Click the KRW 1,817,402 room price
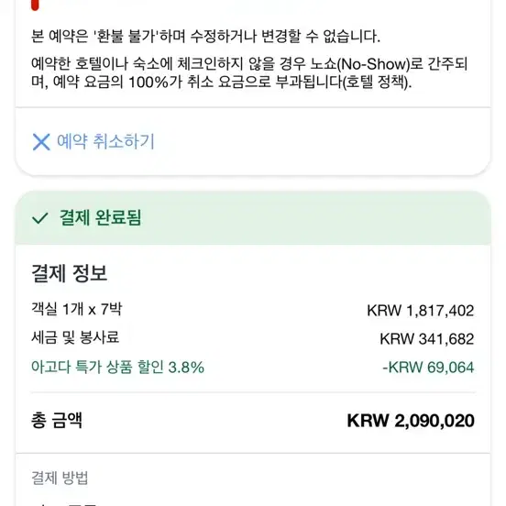This screenshot has height=506, width=506. pos(421,311)
